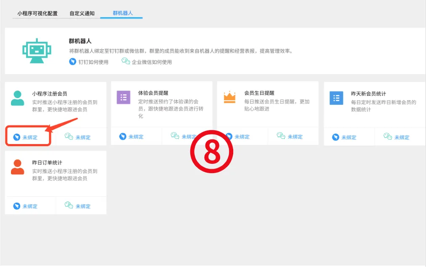The height and width of the screenshot is (267, 426).
Task: Open the 企业微信如何使用 help link
Action: [152, 62]
